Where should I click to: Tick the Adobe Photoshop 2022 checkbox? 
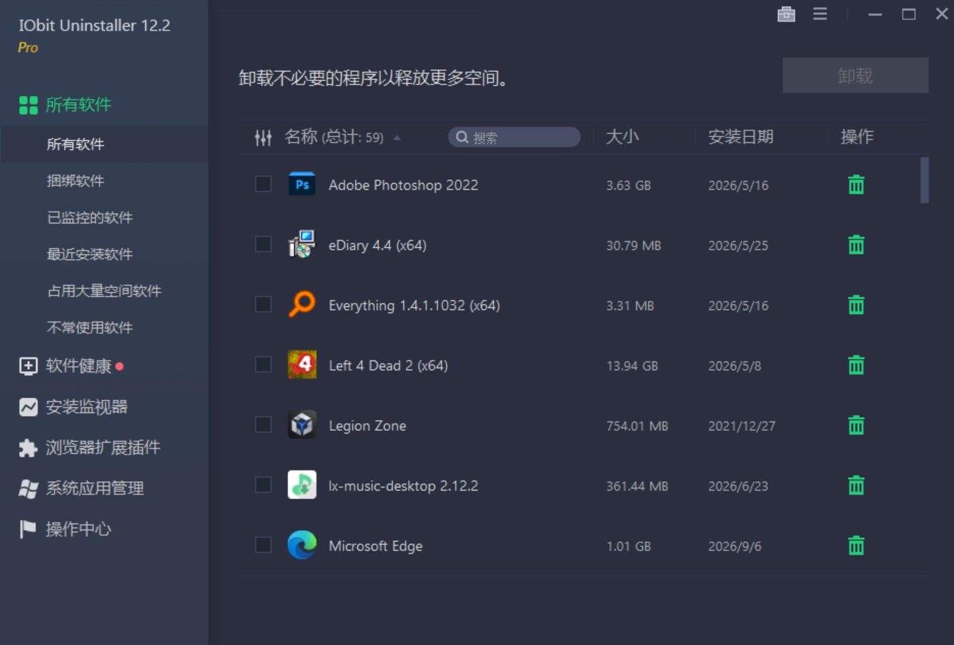263,184
